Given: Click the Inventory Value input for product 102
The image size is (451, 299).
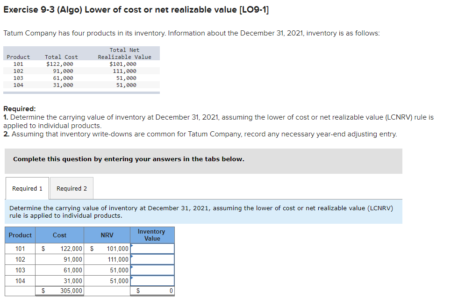Looking at the screenshot, I should (152, 259).
